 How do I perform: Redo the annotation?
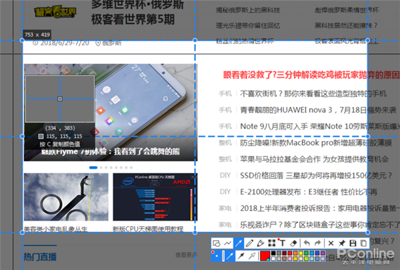(317, 243)
